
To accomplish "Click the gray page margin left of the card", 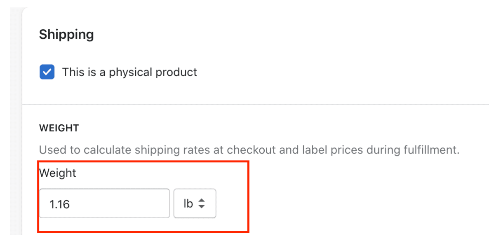I will tap(16, 124).
